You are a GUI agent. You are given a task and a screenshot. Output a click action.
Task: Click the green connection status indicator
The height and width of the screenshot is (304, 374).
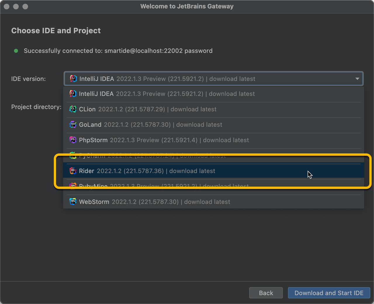click(16, 51)
